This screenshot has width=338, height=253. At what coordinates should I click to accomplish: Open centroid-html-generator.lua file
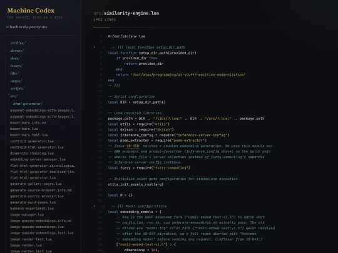point(37,147)
